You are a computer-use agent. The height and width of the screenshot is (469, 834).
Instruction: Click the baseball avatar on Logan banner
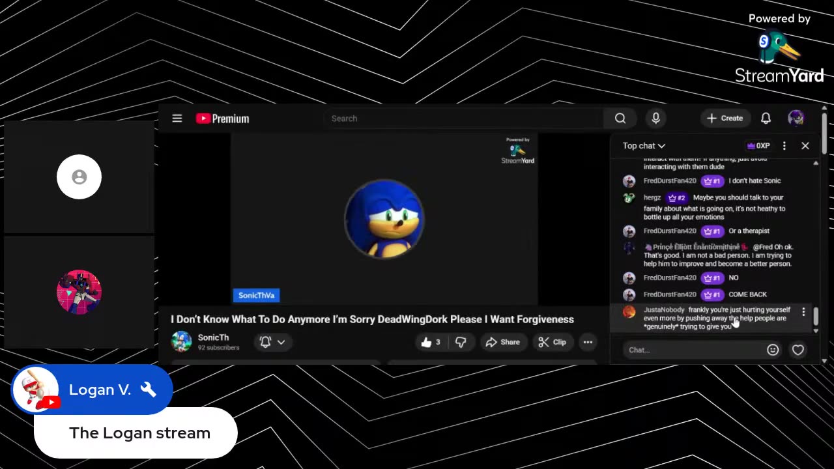[x=35, y=390]
